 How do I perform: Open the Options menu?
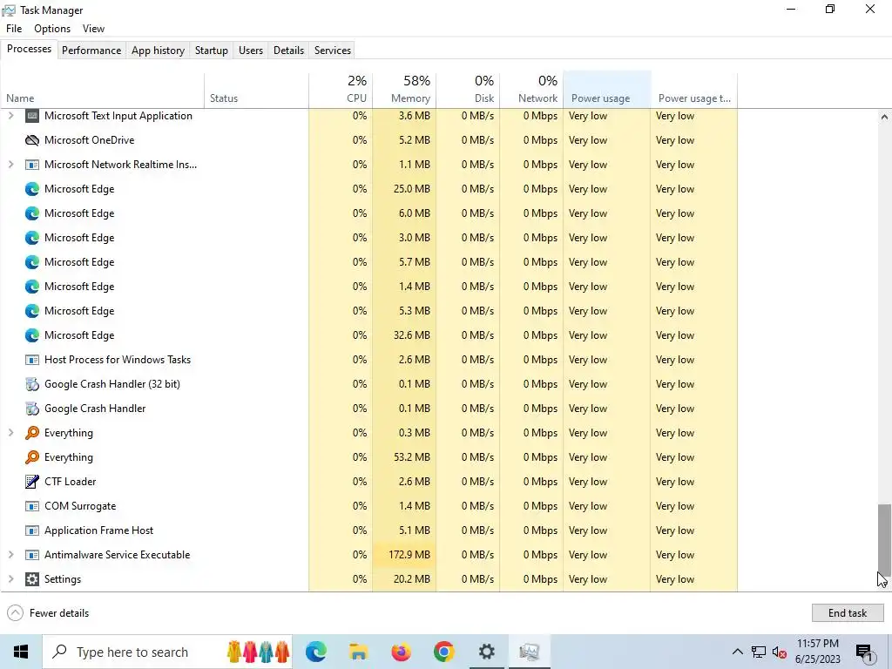coord(52,29)
